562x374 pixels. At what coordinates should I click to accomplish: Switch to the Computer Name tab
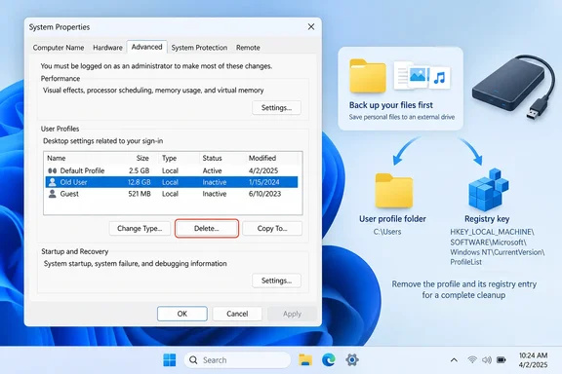point(59,48)
